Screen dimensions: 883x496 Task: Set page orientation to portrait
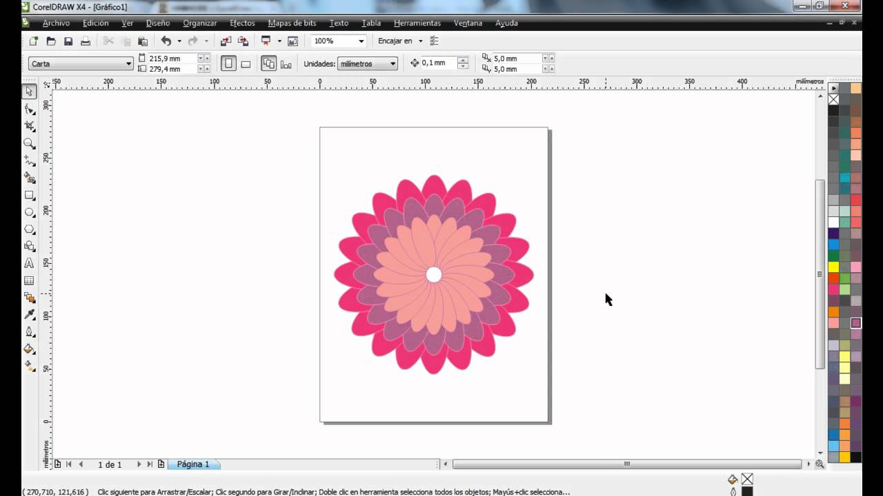pyautogui.click(x=228, y=63)
